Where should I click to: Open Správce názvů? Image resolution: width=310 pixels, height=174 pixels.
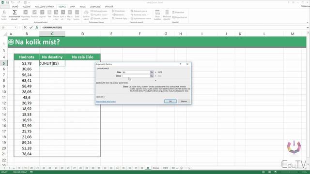(86, 15)
